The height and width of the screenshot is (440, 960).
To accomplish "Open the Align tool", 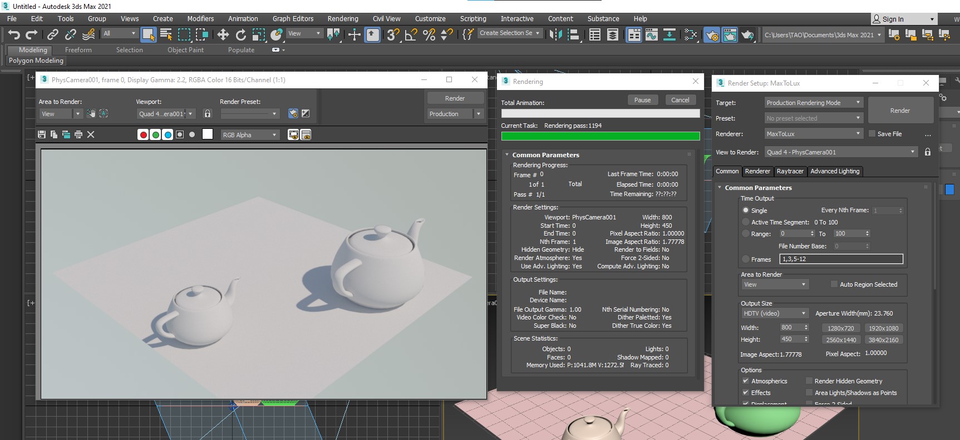I will (573, 35).
